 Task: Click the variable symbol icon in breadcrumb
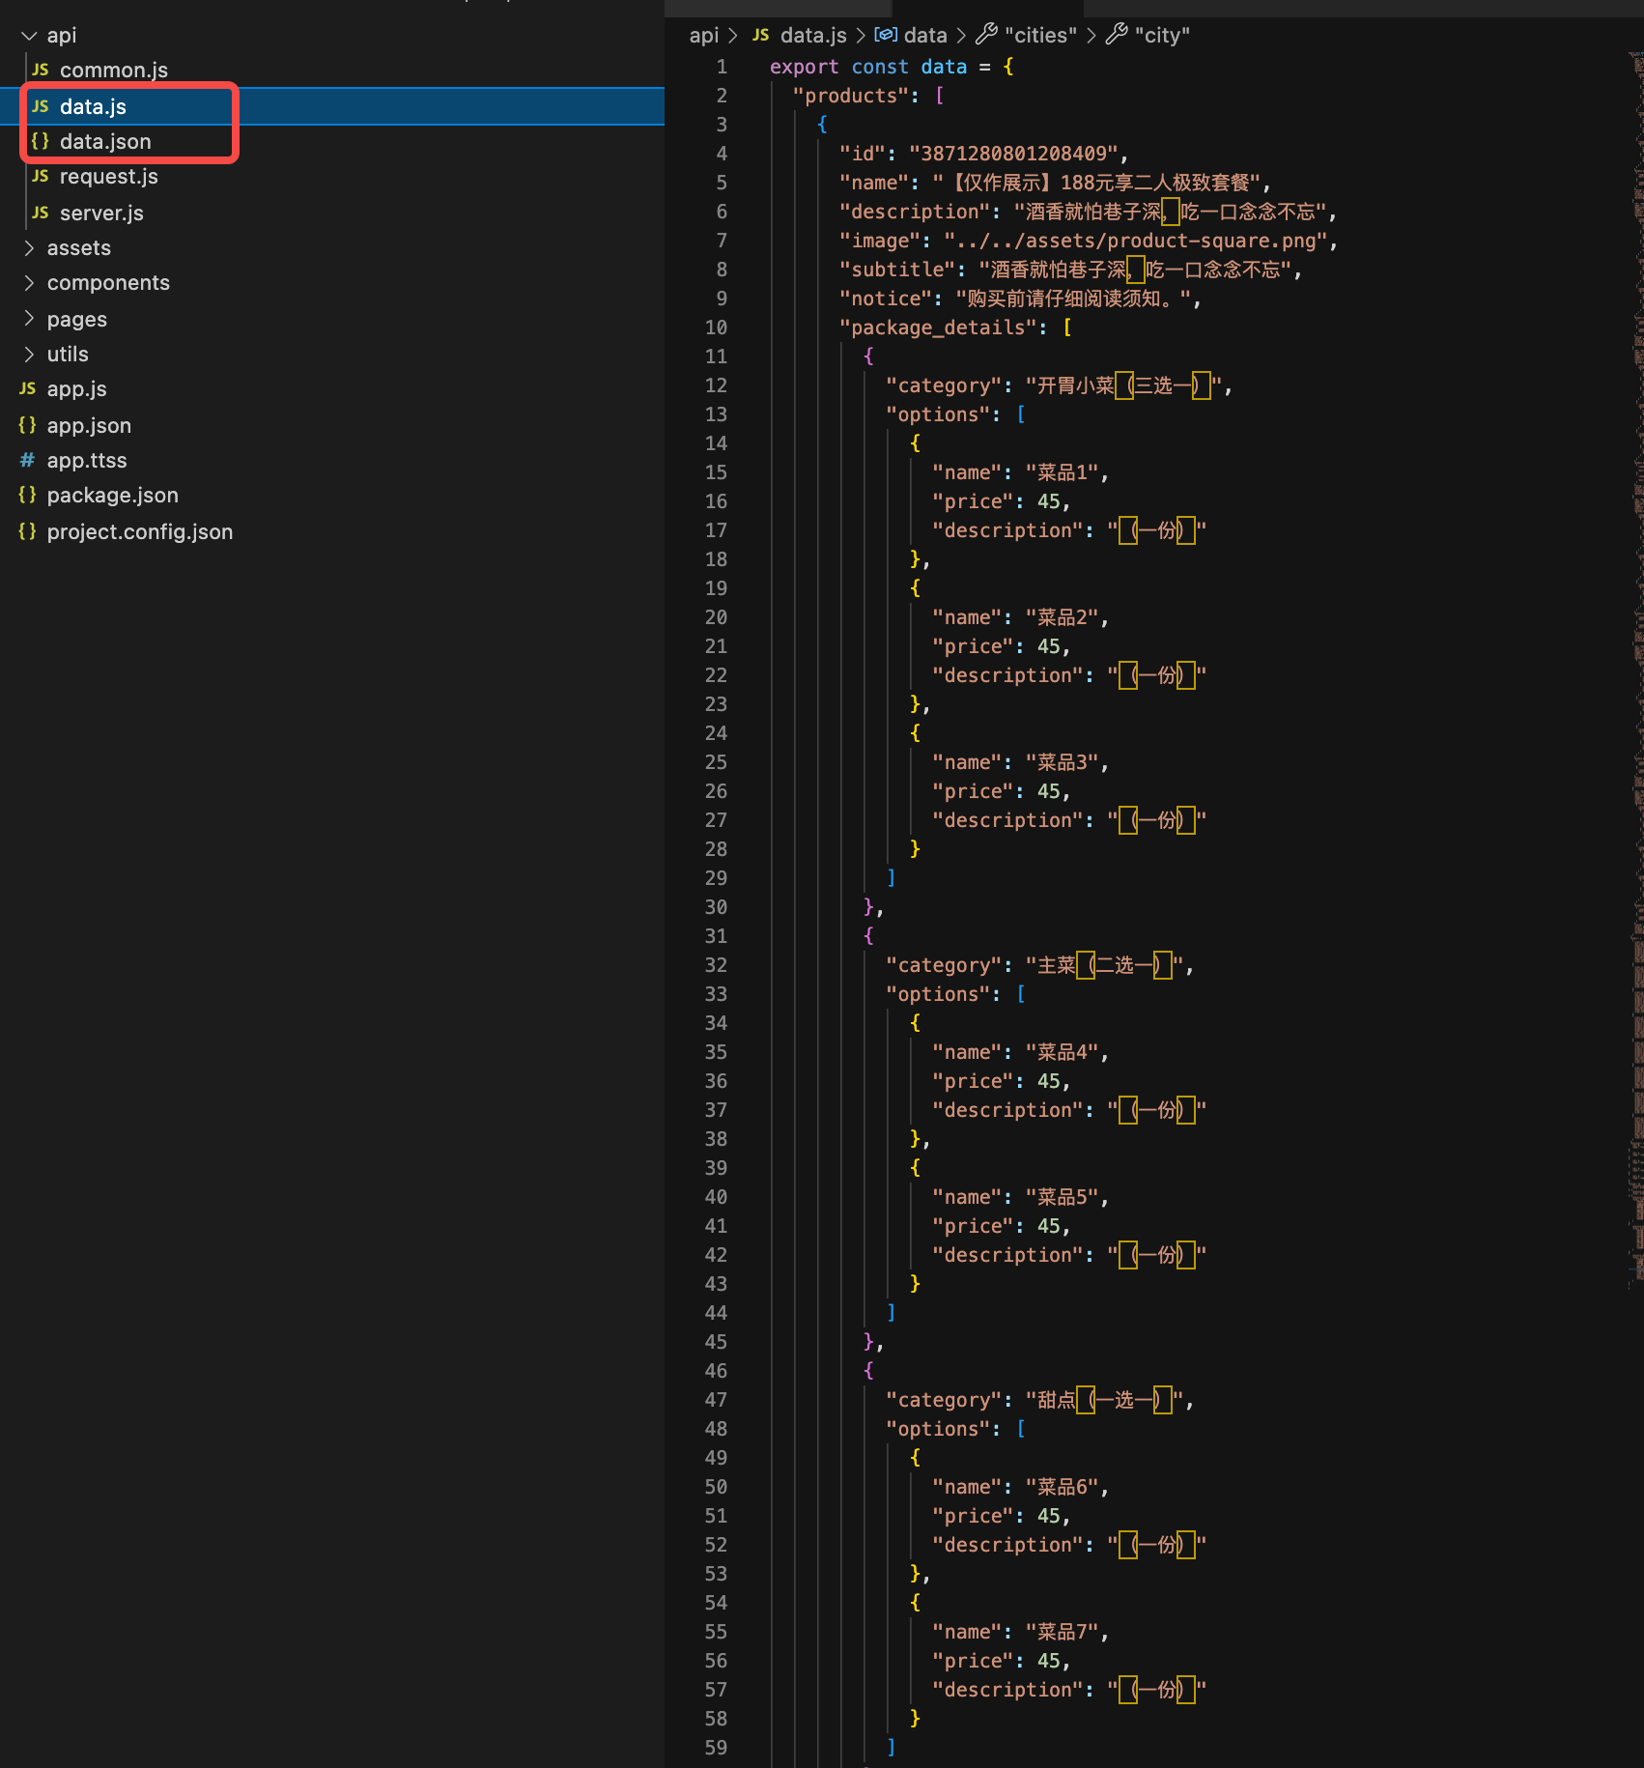tap(886, 36)
